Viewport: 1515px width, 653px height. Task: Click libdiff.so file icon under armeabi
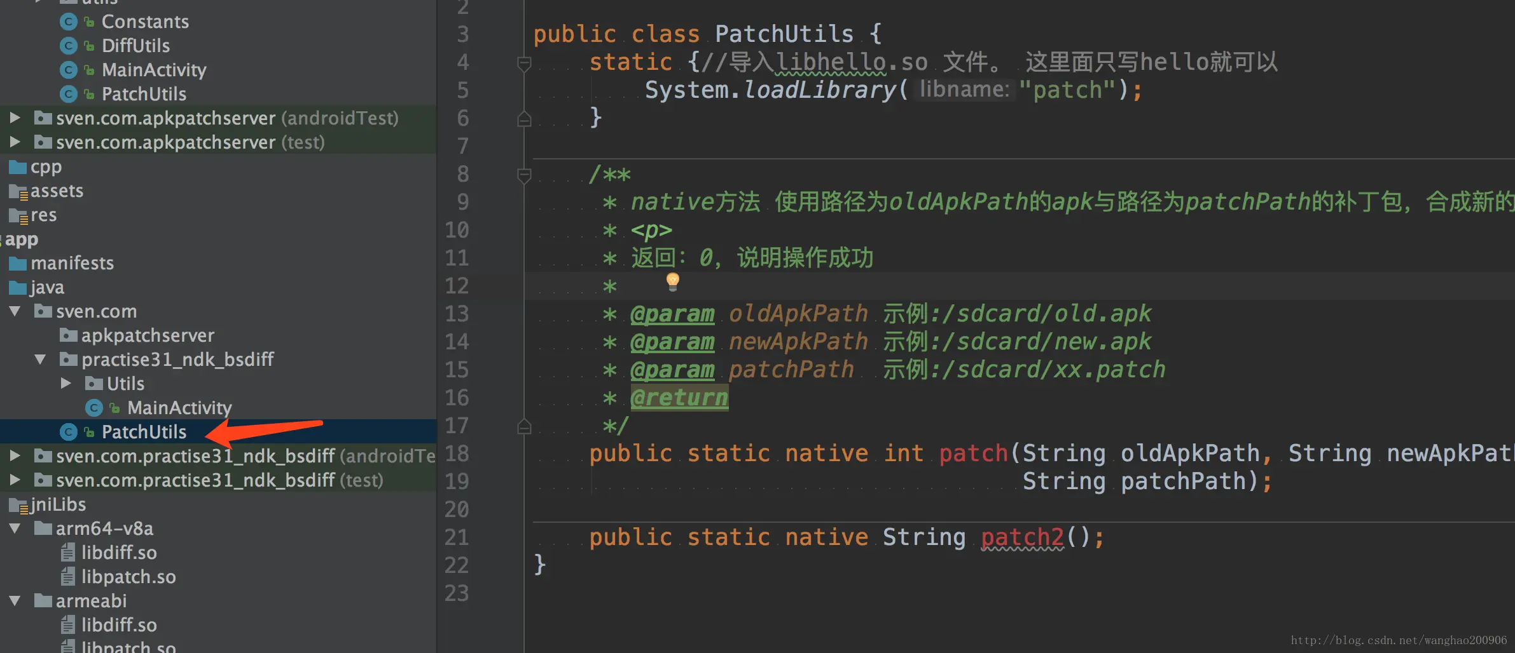(68, 625)
